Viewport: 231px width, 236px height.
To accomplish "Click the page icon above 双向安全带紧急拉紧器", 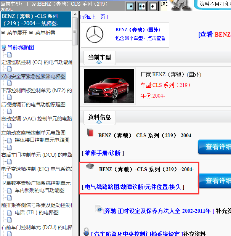I will tap(9, 69).
